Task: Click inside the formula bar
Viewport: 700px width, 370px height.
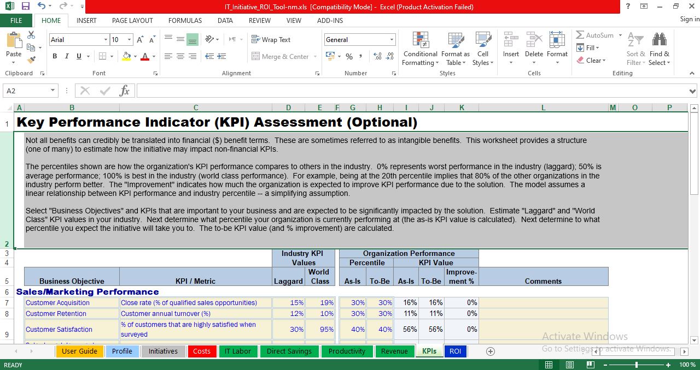Action: point(328,91)
